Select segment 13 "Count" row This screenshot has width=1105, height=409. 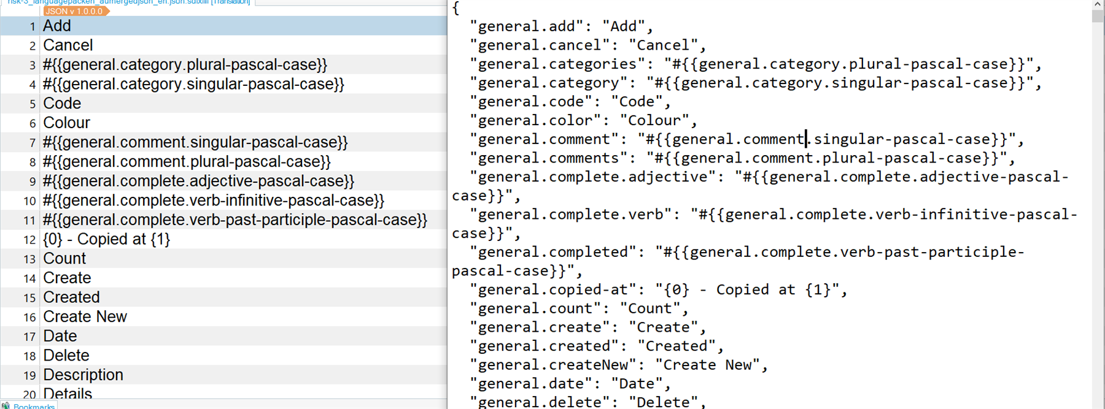223,259
